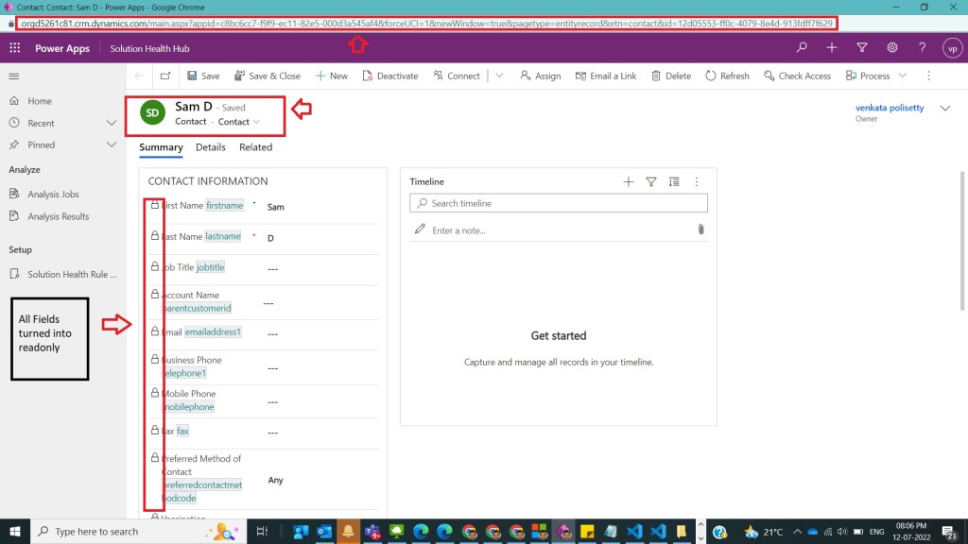Switch to the Details tab
Image resolution: width=968 pixels, height=544 pixels.
(211, 147)
